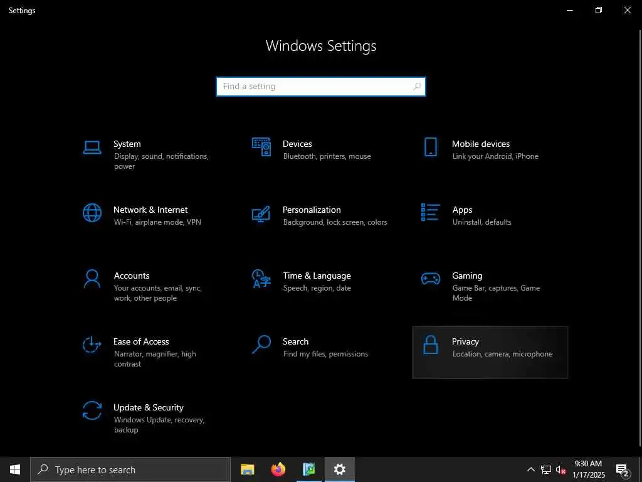
Task: Click the text "Game Bar, captures, Game Mode"
Action: point(497,293)
